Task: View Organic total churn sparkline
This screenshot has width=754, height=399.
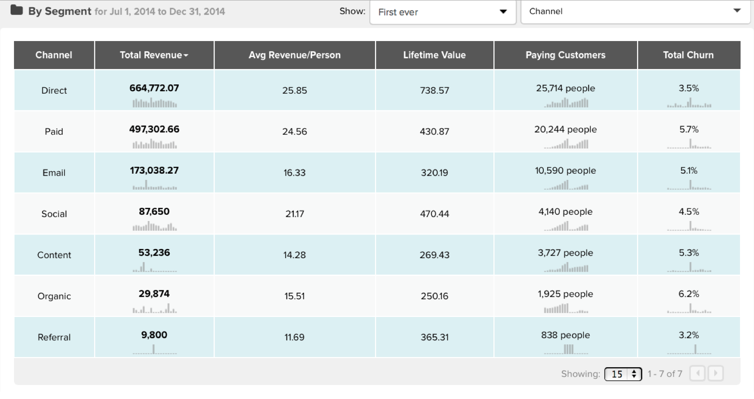Action: click(x=689, y=308)
